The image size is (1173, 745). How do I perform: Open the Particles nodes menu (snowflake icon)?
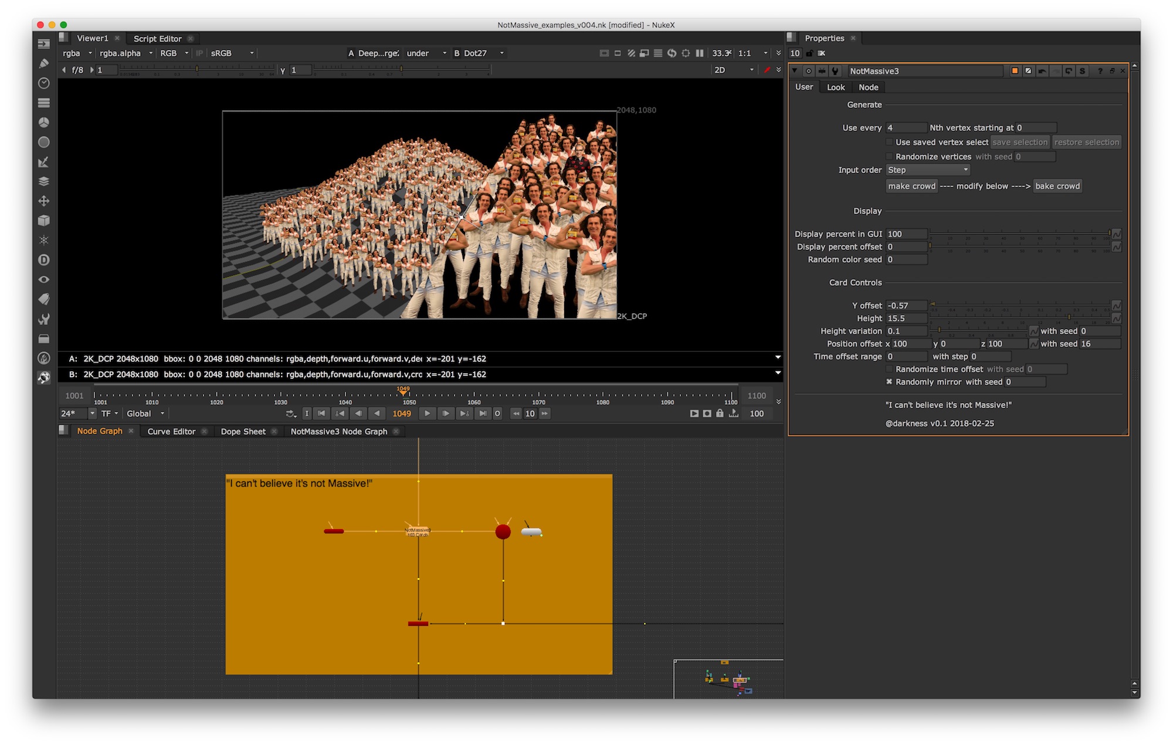[44, 240]
